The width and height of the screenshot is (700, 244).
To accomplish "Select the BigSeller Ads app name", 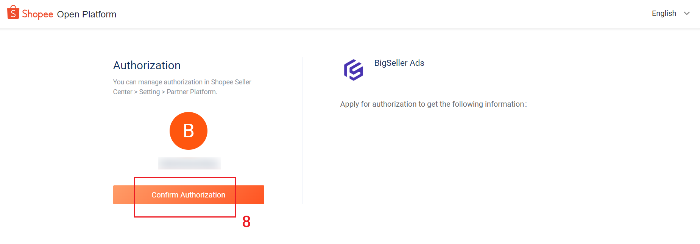I will pyautogui.click(x=399, y=63).
